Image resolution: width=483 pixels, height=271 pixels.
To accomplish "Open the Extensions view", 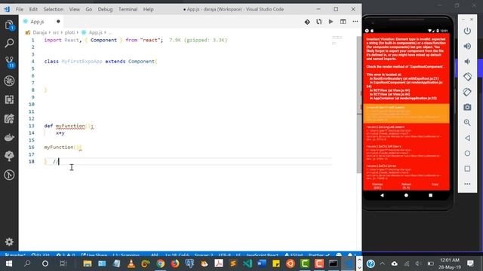I will pos(9,99).
